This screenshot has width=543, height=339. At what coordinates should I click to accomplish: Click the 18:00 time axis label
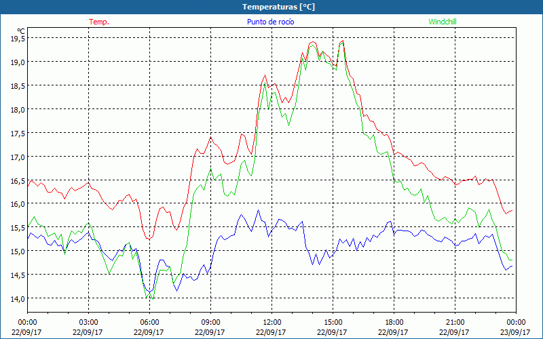click(x=394, y=323)
